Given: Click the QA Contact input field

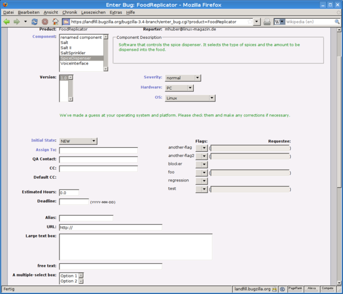Looking at the screenshot, I should [x=98, y=159].
